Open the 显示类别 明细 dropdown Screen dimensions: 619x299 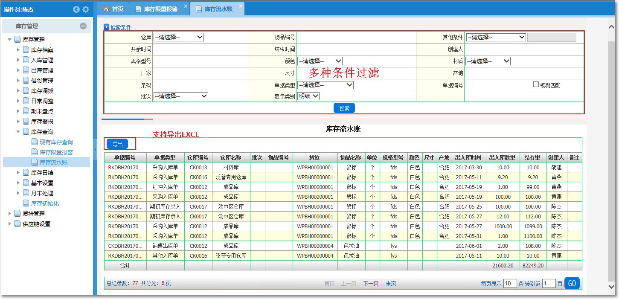click(x=308, y=96)
